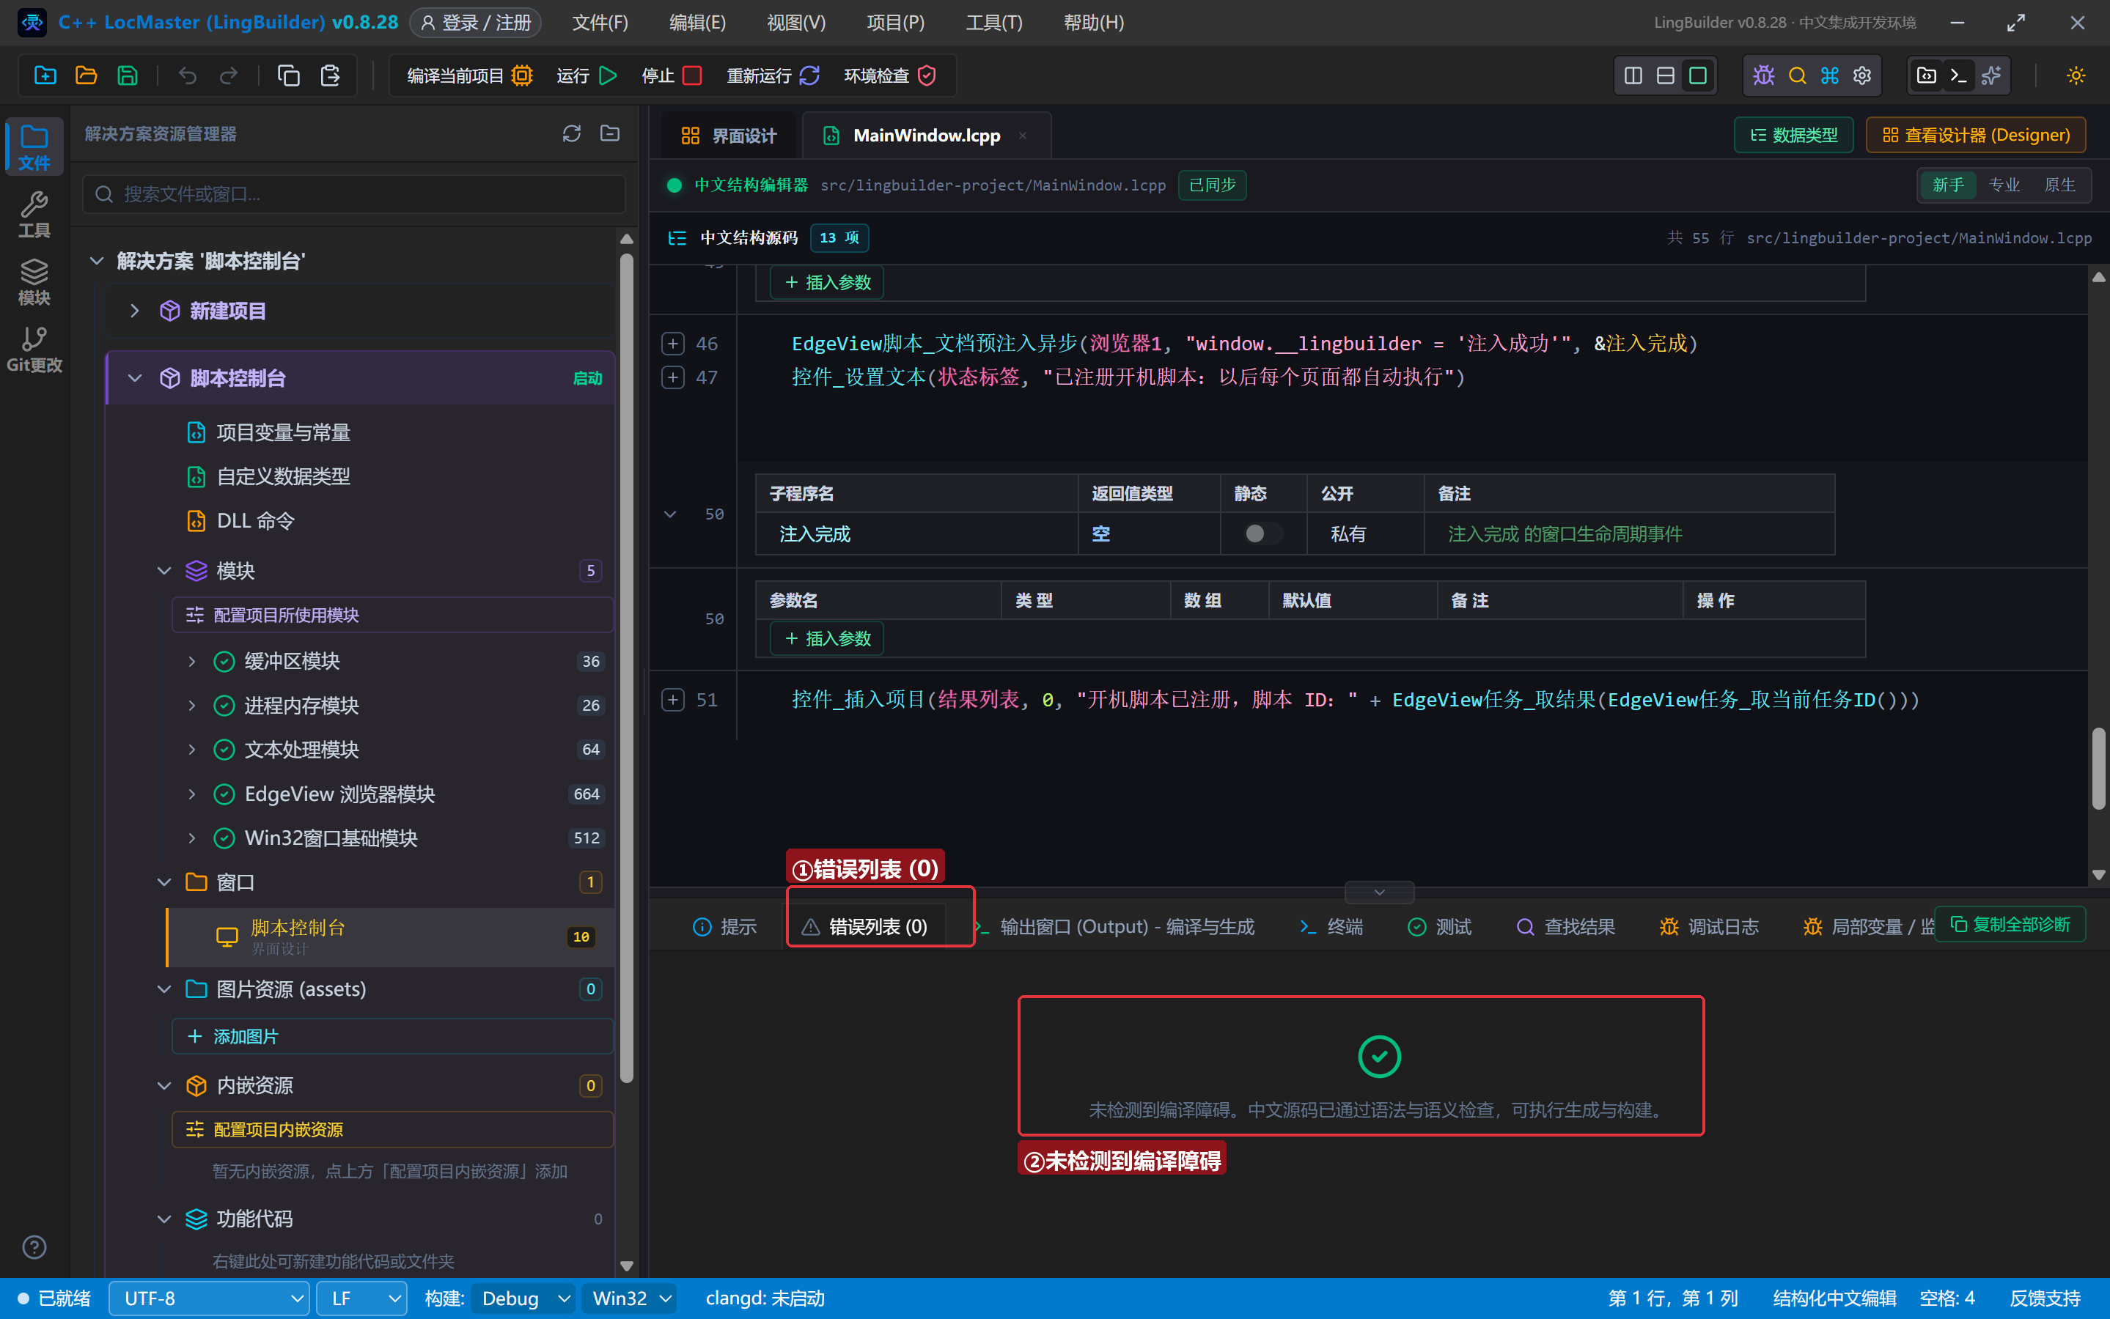2110x1319 pixels.
Task: Click the search magnifier icon in top toolbar
Action: [x=1797, y=76]
